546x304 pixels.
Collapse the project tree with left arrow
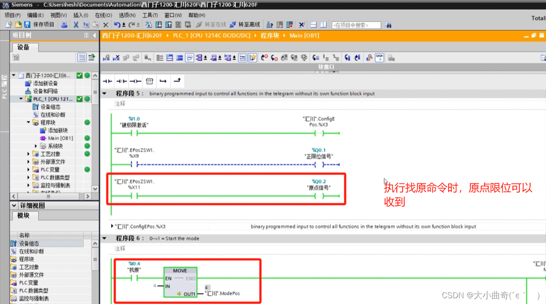94,35
